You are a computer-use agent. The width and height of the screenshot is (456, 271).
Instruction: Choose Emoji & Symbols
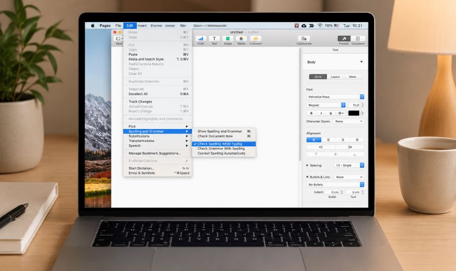coord(157,173)
